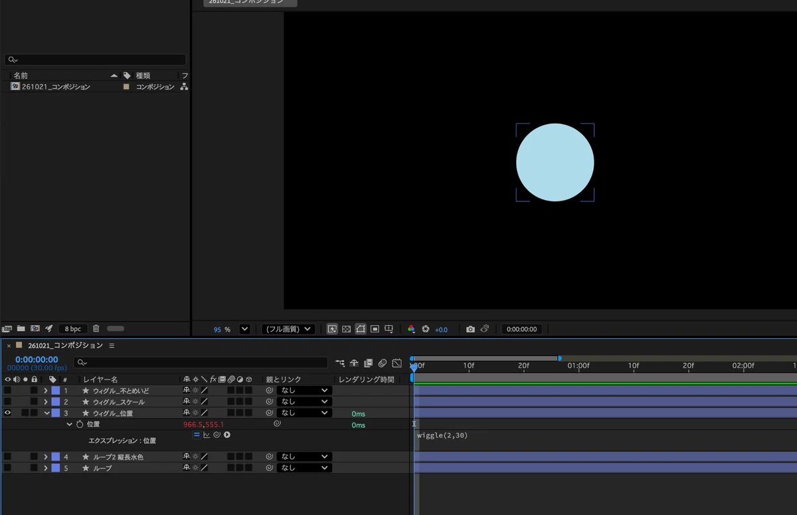Open the expression language menu
This screenshot has width=797, height=515.
tap(226, 435)
